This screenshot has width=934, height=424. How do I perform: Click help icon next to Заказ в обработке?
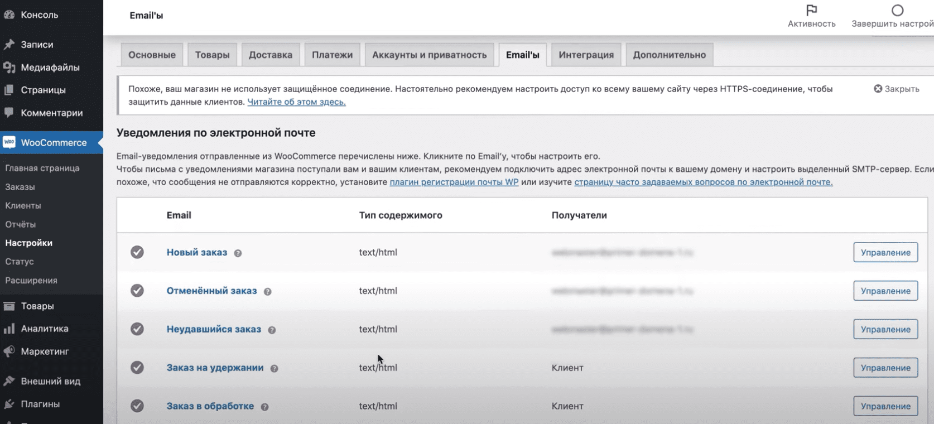264,407
